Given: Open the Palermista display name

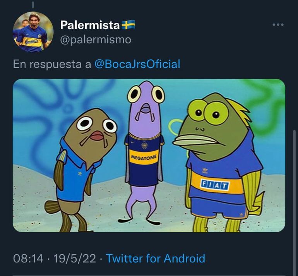Looking at the screenshot, I should point(90,25).
